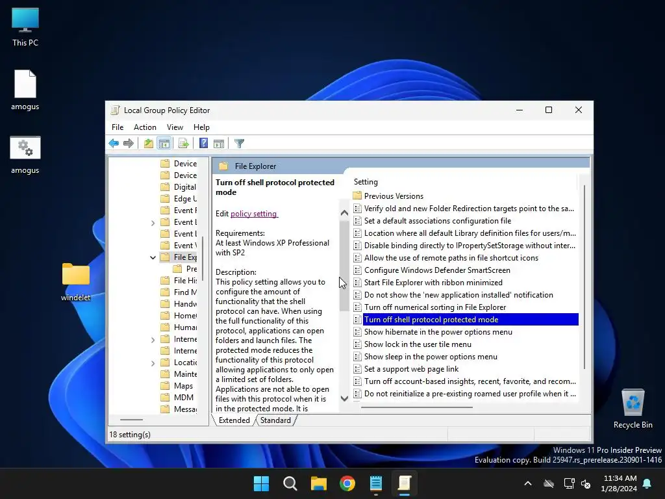665x499 pixels.
Task: Collapse the File Explorer tree node
Action: tap(153, 257)
